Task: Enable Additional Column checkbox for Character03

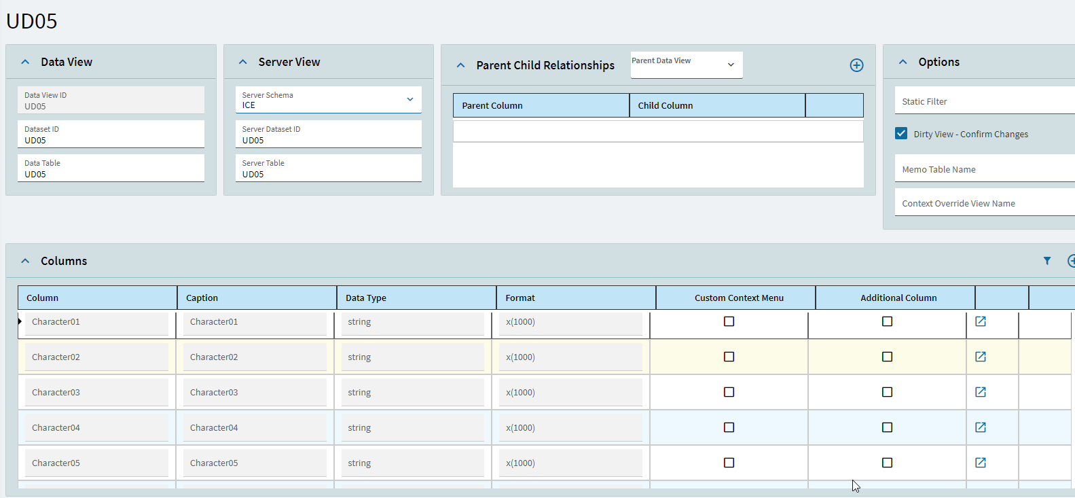Action: tap(887, 392)
